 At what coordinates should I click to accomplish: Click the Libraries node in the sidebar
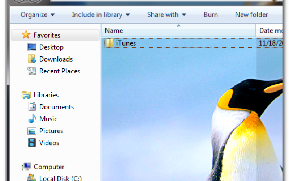pyautogui.click(x=46, y=95)
